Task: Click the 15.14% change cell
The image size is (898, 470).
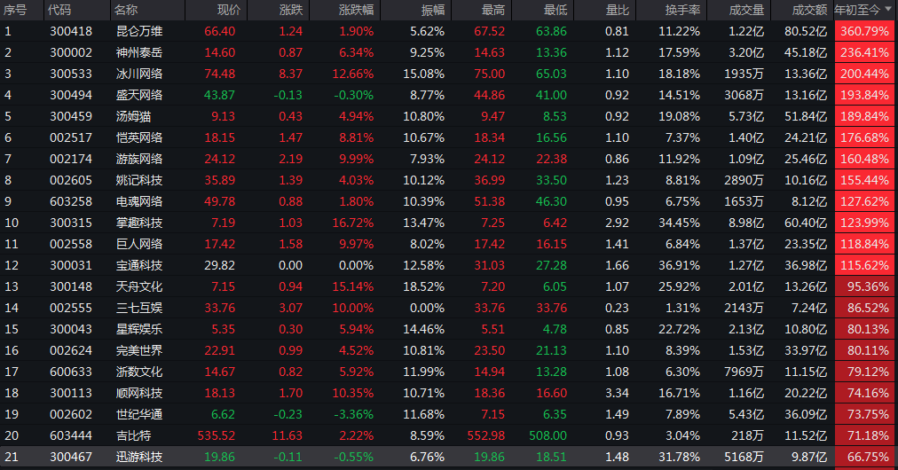Action: click(353, 286)
